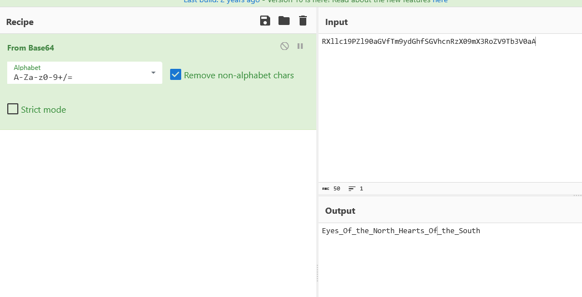The height and width of the screenshot is (297, 582).
Task: Grab the splitter handle between Input and Output
Action: (x=577, y=195)
